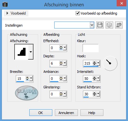128x121 pixels.
Task: Click the Hoek angle dial control
Action: pyautogui.click(x=110, y=63)
